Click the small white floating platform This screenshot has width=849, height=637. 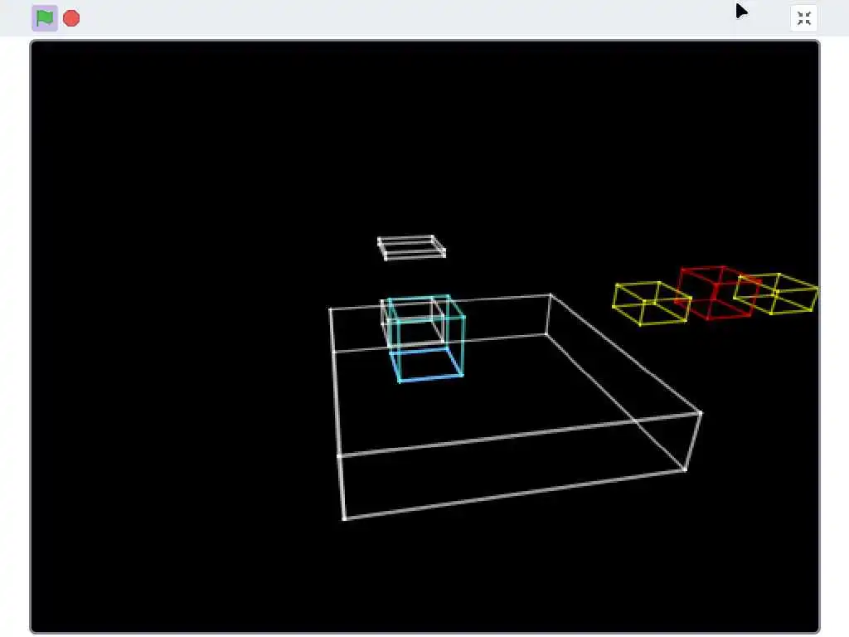click(411, 247)
